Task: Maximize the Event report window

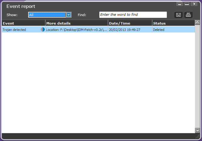Action: (187, 4)
